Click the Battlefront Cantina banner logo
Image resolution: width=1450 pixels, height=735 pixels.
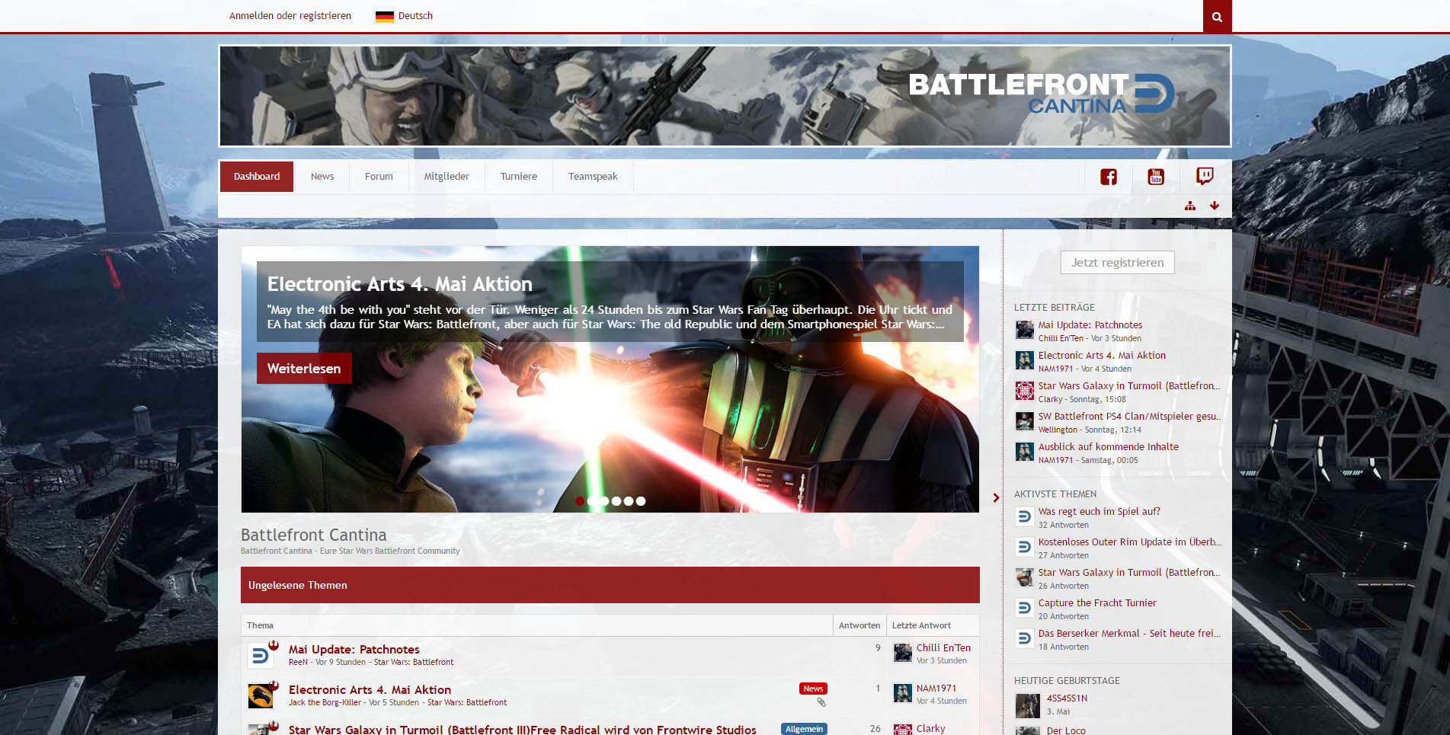click(1041, 94)
